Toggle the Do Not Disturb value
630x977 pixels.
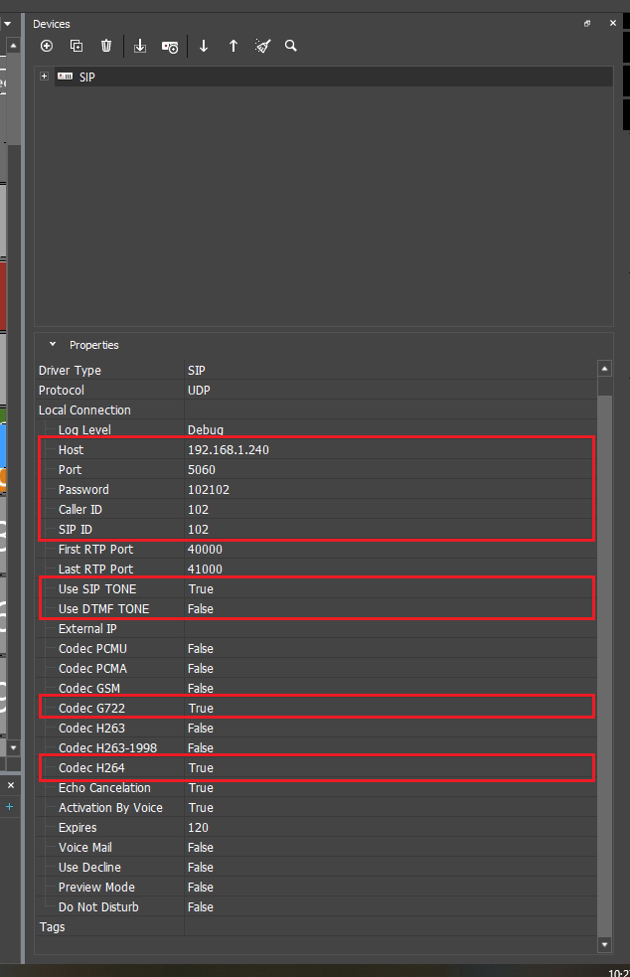tap(201, 906)
